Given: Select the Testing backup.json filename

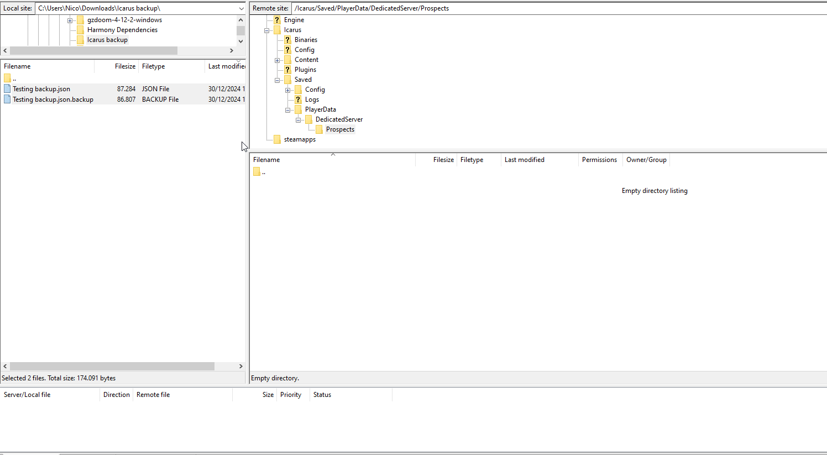Looking at the screenshot, I should point(41,89).
